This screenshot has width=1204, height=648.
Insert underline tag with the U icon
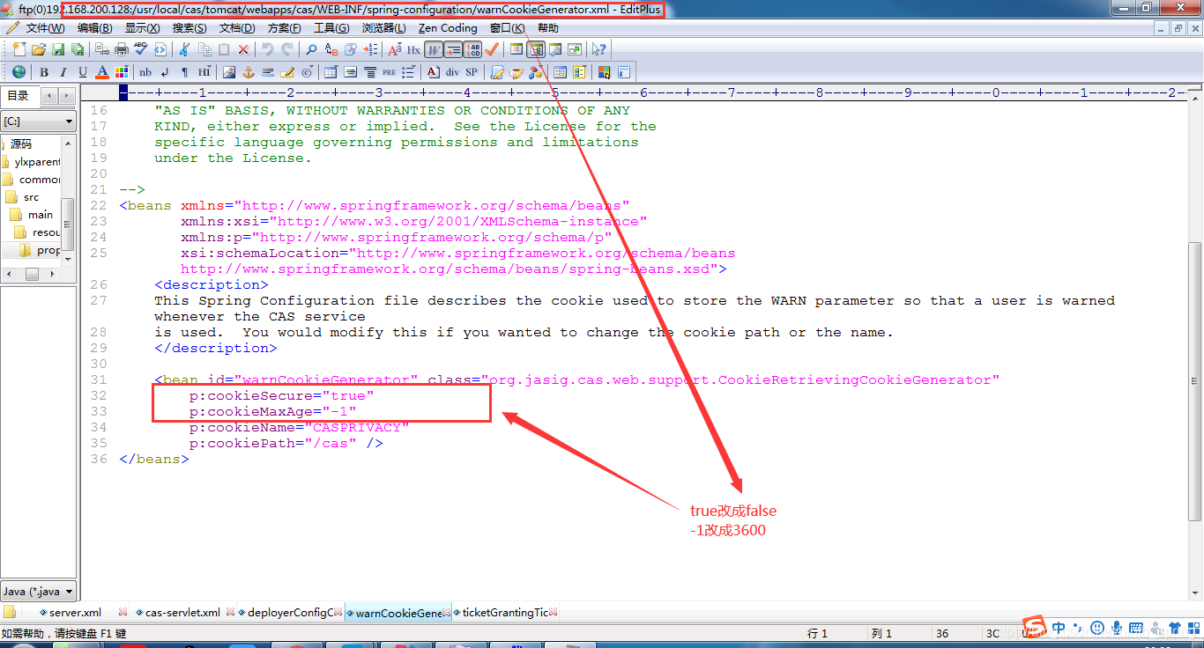click(x=82, y=72)
